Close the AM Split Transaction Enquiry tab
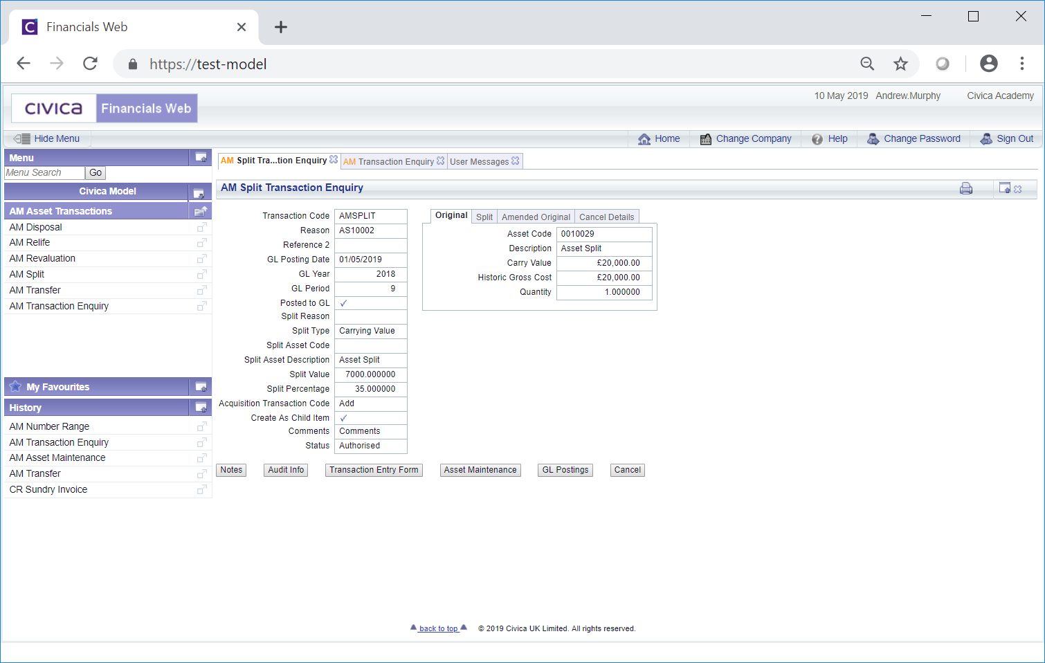The image size is (1045, 663). point(334,160)
